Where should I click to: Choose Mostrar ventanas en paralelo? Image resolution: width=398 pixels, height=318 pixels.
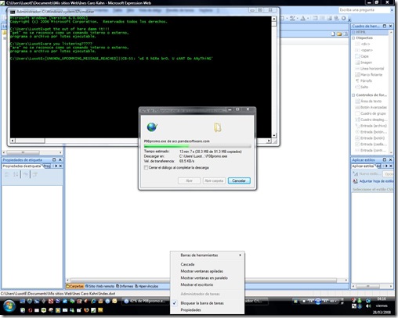coord(208,278)
